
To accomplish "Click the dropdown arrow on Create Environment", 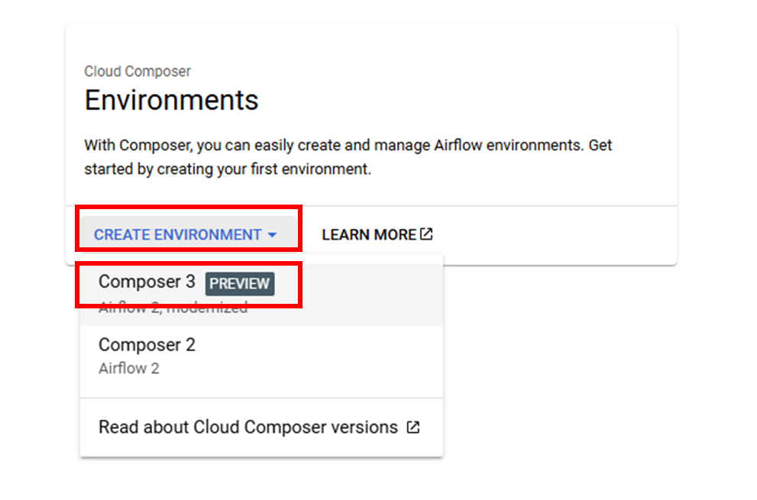I will 272,235.
